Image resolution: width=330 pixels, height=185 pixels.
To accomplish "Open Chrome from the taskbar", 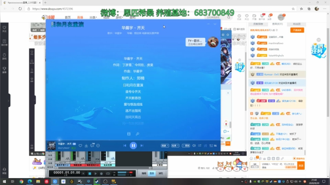I will pos(21,181).
